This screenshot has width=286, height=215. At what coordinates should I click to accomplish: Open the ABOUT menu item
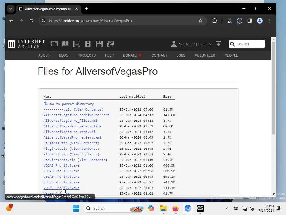coord(44,55)
